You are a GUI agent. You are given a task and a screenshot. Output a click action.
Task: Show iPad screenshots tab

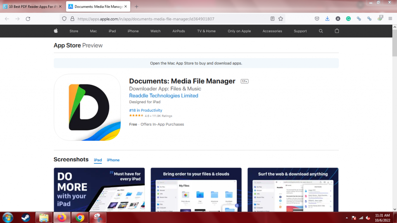(98, 160)
